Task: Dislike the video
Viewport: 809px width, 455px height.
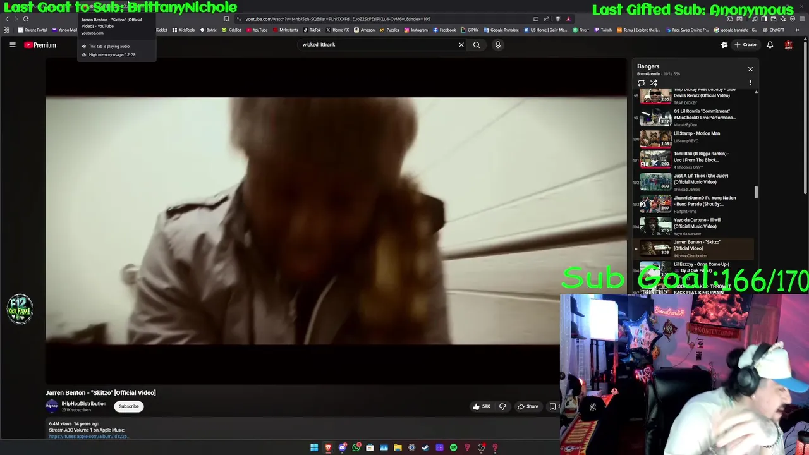Action: click(x=502, y=406)
